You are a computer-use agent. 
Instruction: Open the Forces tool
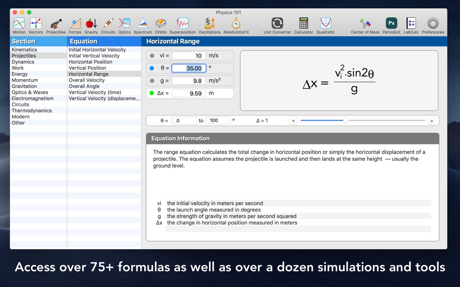tap(75, 26)
